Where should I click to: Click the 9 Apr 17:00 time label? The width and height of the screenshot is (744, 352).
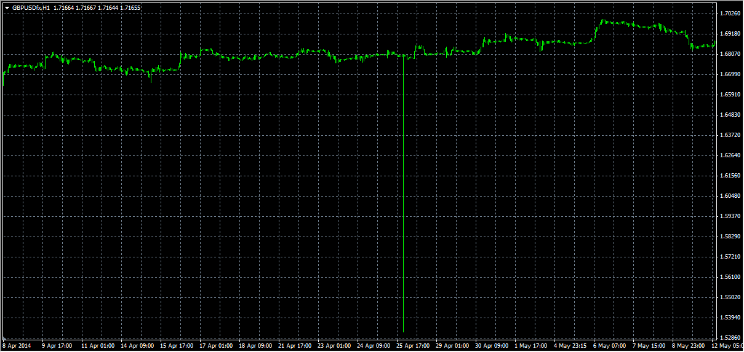(57, 346)
